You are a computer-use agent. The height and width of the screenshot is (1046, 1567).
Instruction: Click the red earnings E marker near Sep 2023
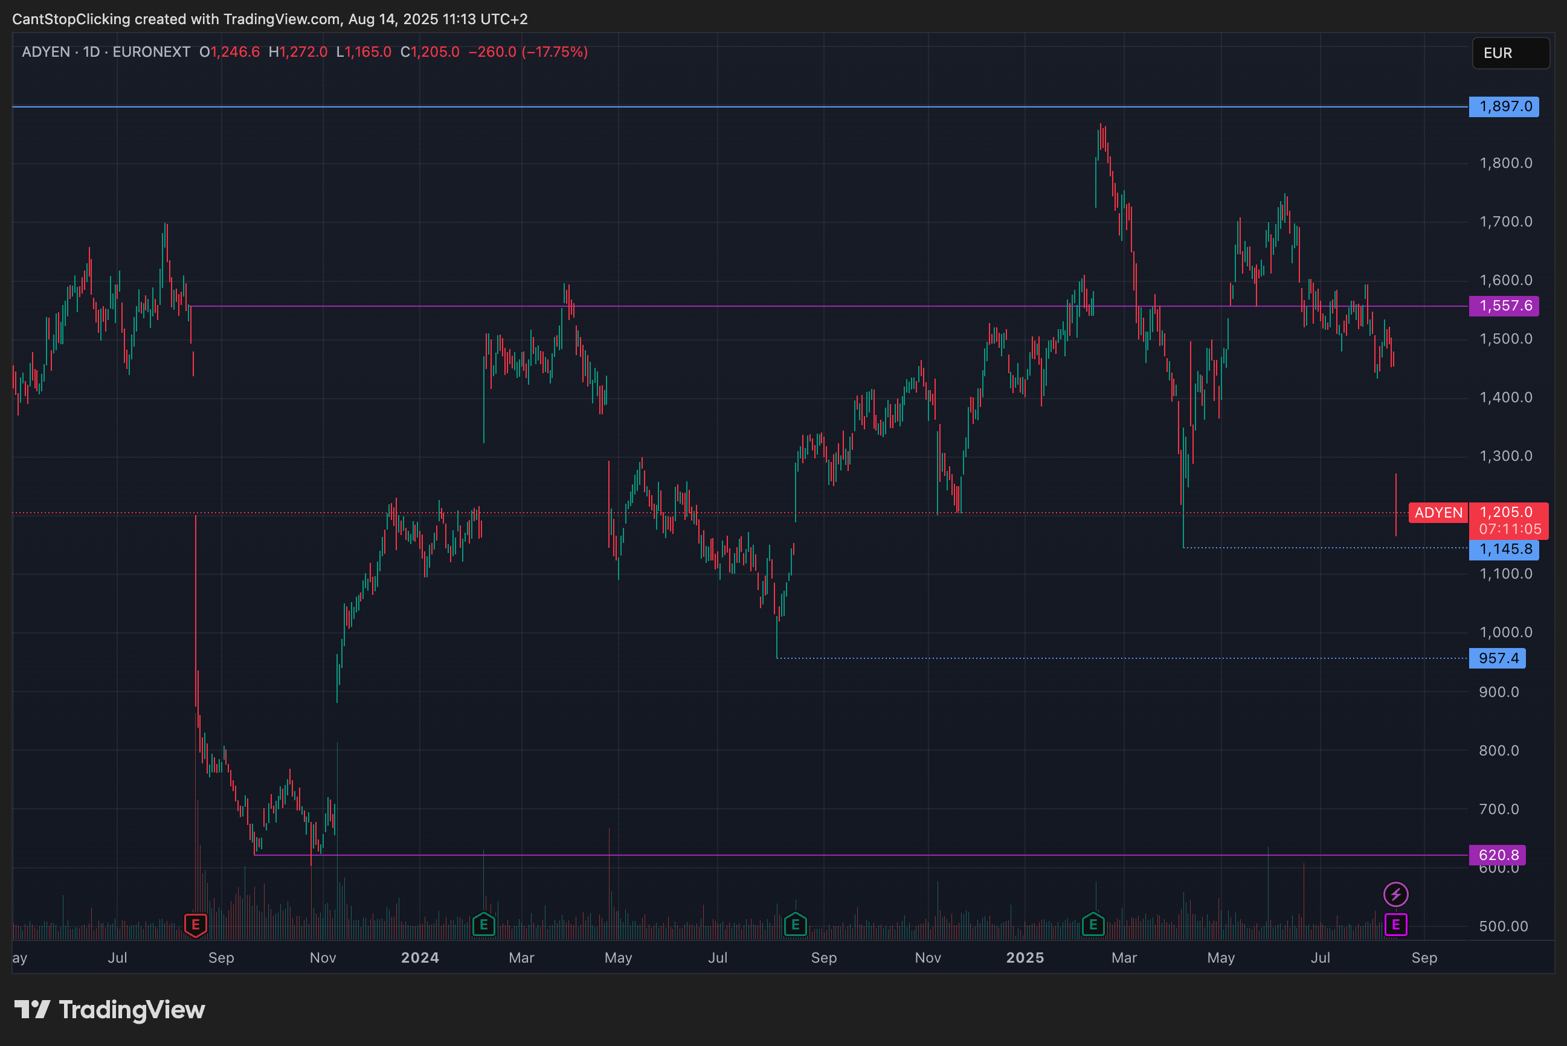[196, 925]
